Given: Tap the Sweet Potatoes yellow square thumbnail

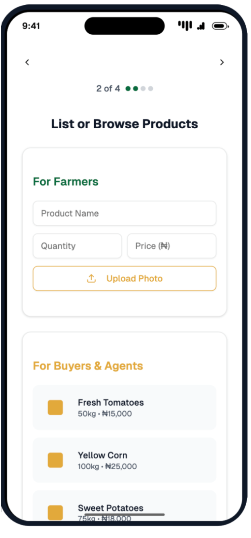Looking at the screenshot, I should 56,513.
